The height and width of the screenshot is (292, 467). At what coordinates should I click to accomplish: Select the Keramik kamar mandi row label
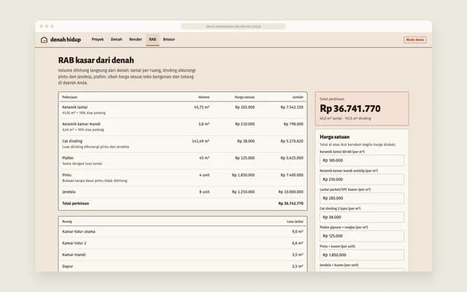click(81, 124)
